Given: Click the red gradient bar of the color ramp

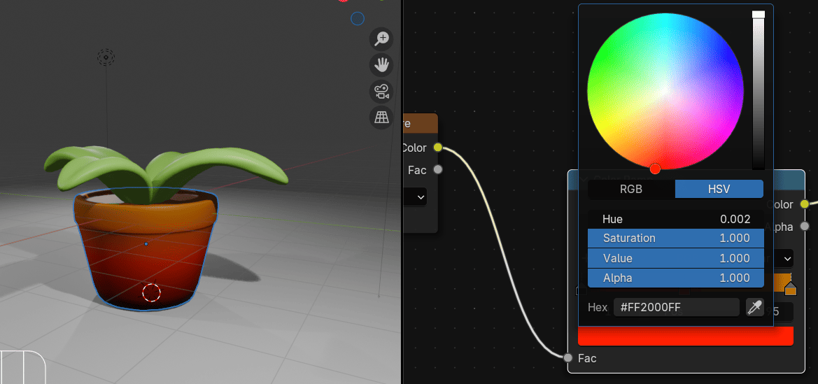Looking at the screenshot, I should [x=685, y=336].
